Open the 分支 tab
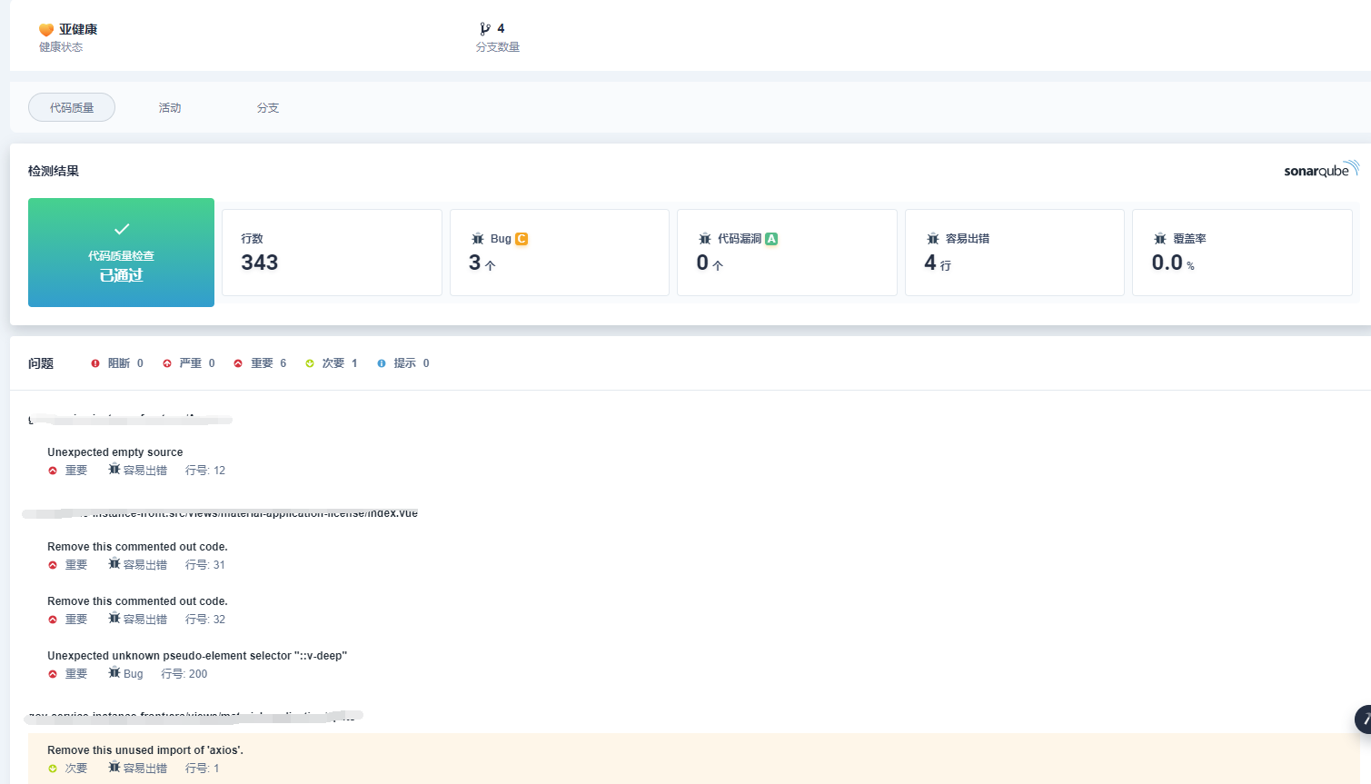Viewport: 1371px width, 784px height. coord(268,107)
